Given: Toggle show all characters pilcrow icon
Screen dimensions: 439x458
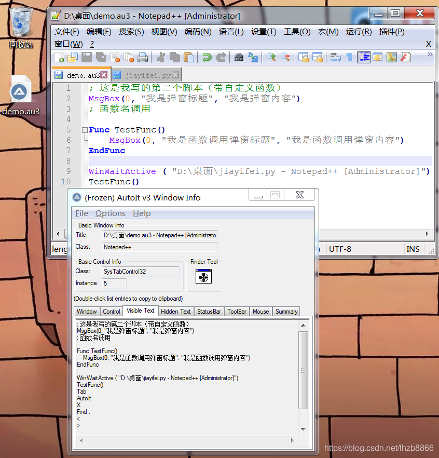Looking at the screenshot, I should pos(349,57).
